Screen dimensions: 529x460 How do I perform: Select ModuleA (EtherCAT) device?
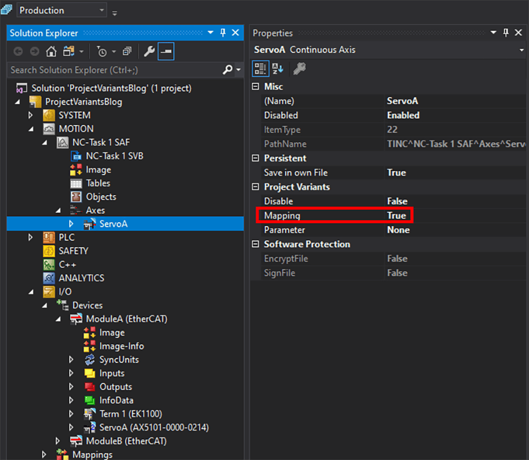click(x=126, y=319)
